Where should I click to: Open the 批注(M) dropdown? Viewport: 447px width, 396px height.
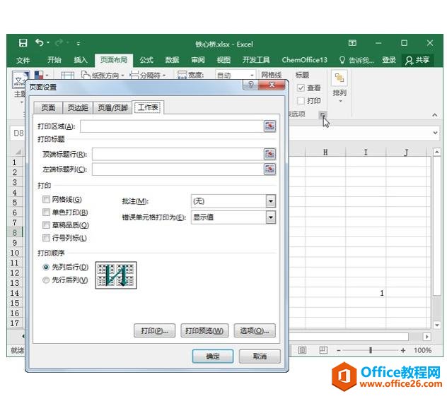coord(271,201)
